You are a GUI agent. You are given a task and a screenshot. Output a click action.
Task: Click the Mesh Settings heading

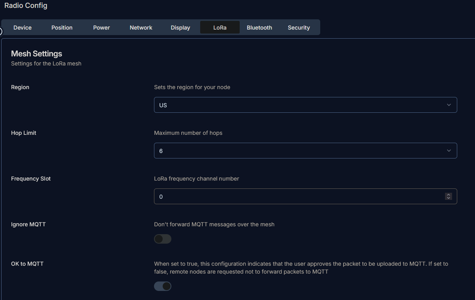coord(37,54)
